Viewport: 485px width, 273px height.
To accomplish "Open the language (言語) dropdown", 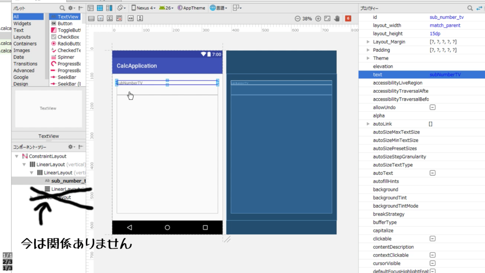I will tap(218, 8).
